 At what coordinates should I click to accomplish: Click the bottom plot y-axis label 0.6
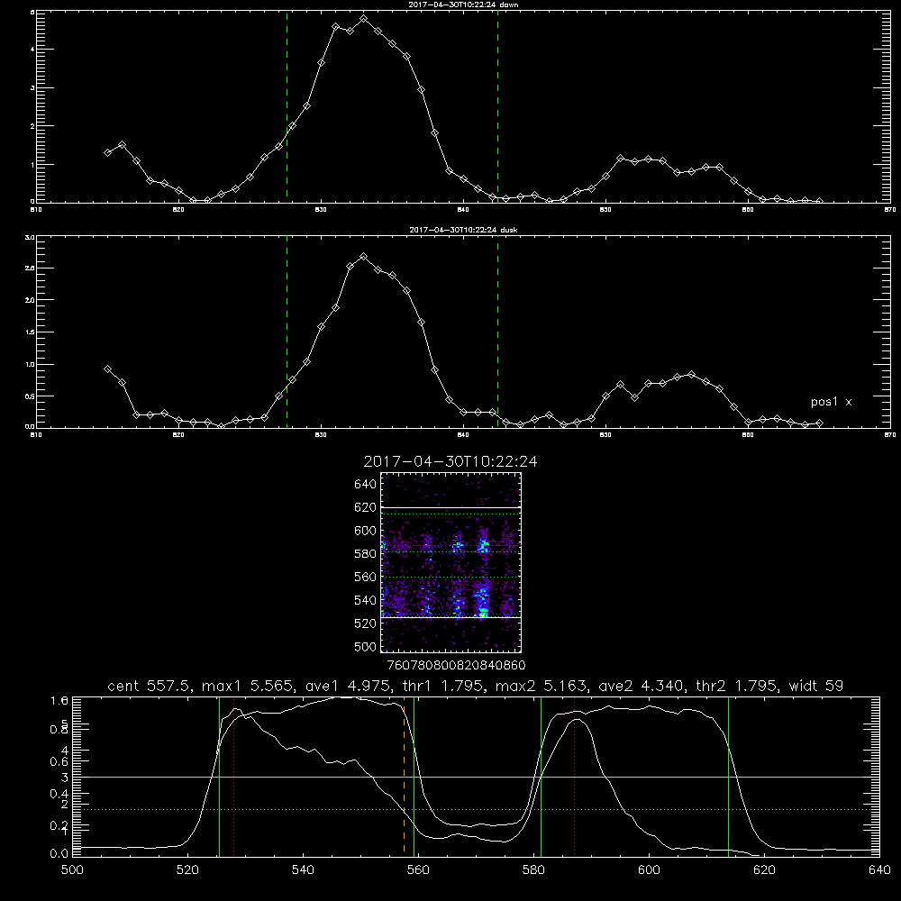point(59,761)
